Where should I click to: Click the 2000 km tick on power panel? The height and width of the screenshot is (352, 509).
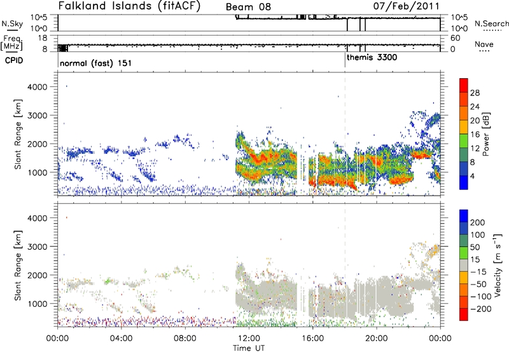tap(37, 144)
